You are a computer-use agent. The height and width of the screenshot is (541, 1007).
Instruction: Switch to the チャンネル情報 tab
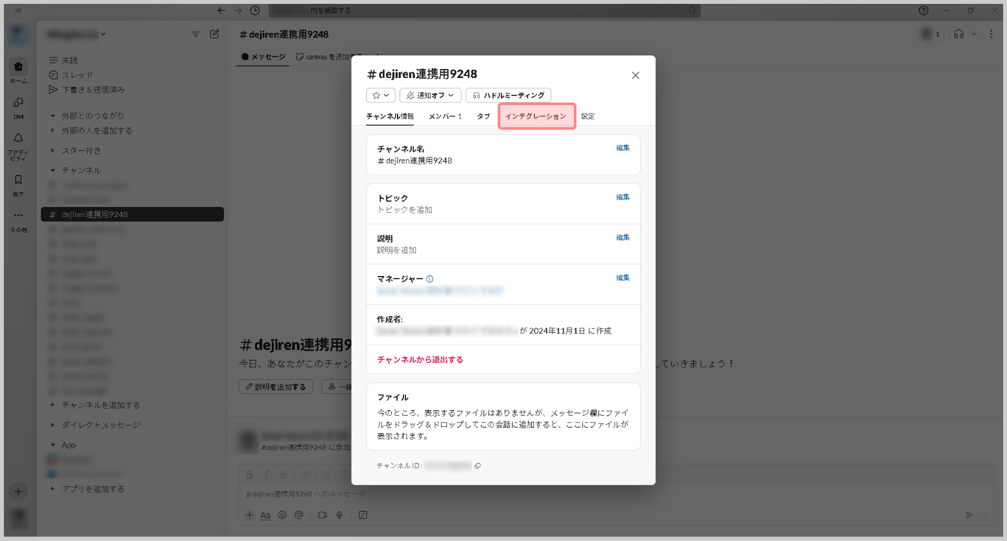(x=390, y=117)
